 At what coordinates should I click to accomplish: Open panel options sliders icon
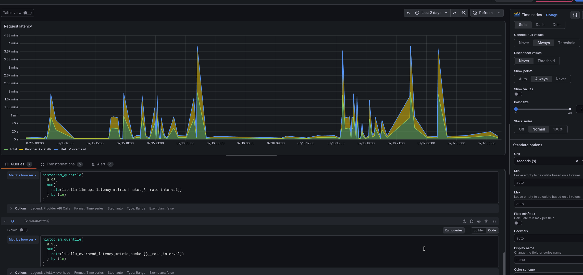575,15
